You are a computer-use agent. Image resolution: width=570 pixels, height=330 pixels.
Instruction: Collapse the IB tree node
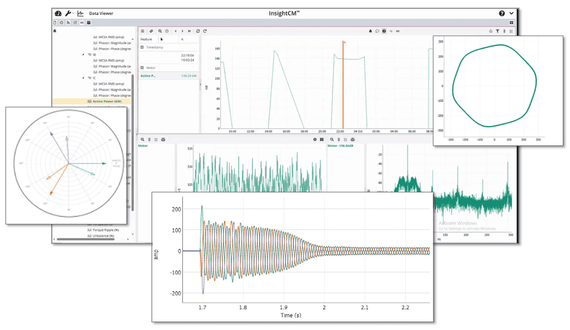[x=84, y=54]
